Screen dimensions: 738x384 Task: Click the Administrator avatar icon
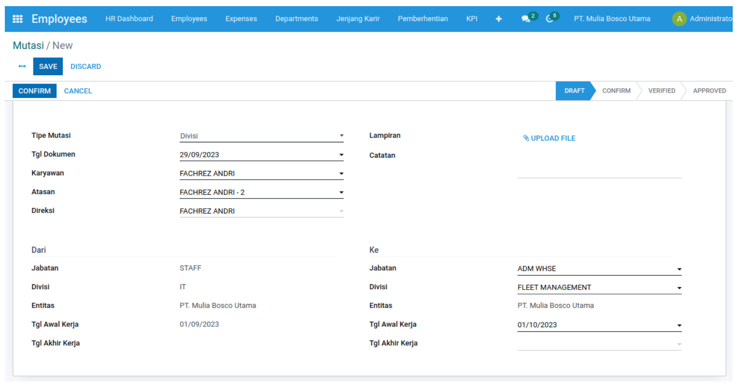point(679,19)
